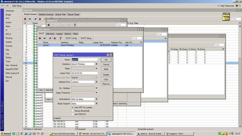
Task: Click the Redo arrow icon in WinBox toolbar
Action: point(7,6)
